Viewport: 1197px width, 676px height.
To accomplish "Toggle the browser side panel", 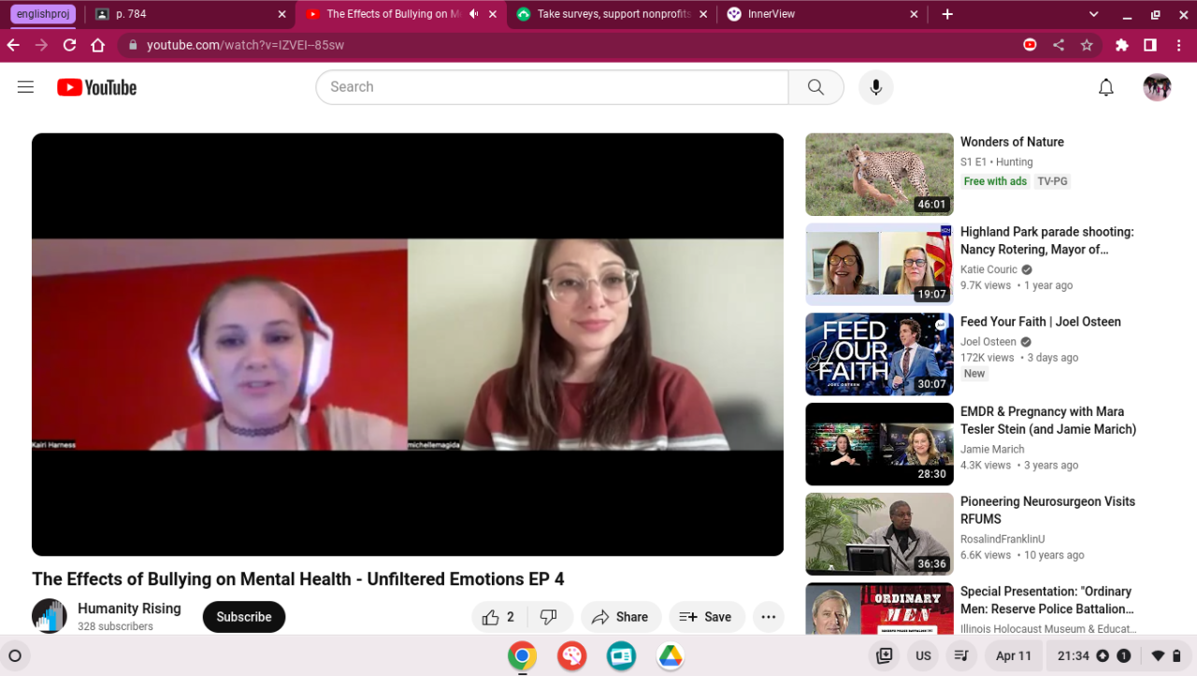I will [1150, 45].
